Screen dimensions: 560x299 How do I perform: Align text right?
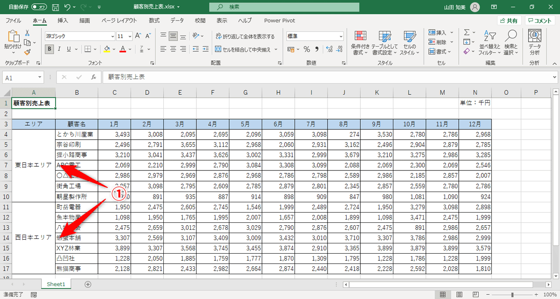pos(183,49)
